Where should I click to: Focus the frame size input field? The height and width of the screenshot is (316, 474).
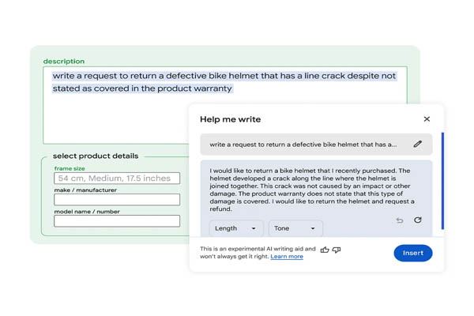point(117,178)
